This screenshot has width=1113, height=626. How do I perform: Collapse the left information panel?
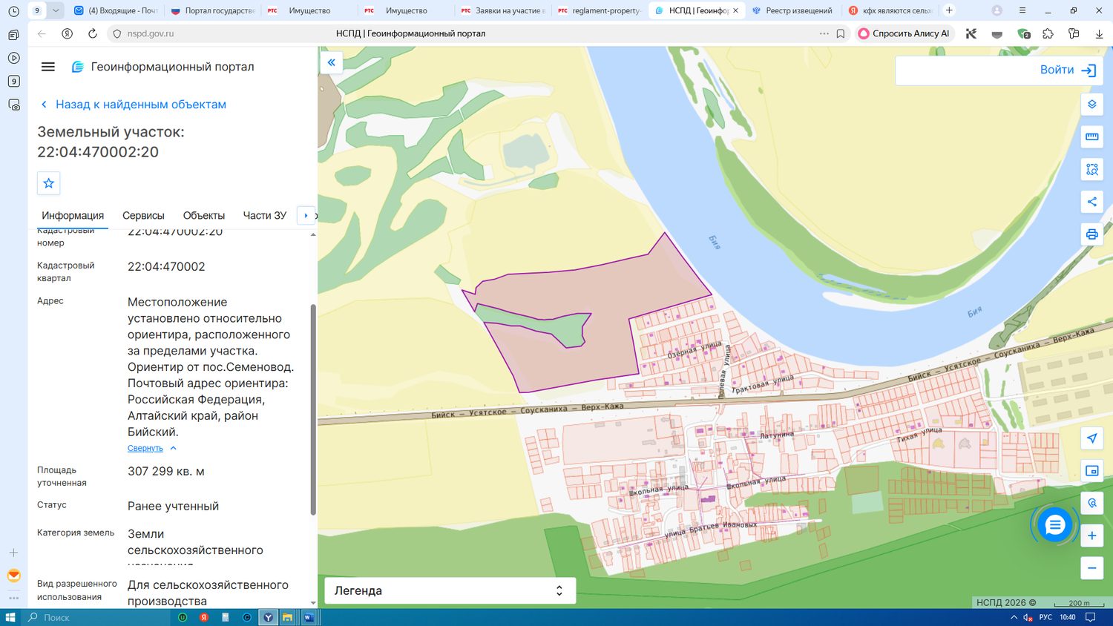(x=332, y=63)
